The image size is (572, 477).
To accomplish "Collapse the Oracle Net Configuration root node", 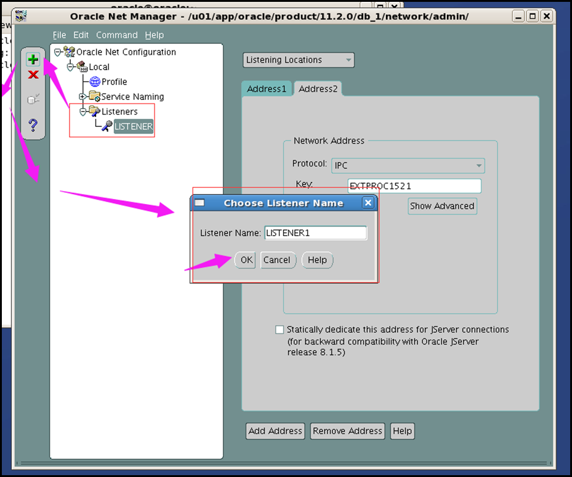I will pos(57,52).
